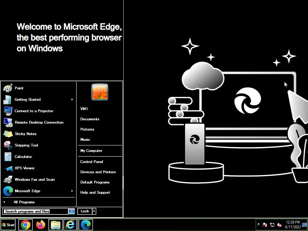This screenshot has height=231, width=308.
Task: Click the taskbar clock showing 12:29 PM
Action: pos(293,224)
